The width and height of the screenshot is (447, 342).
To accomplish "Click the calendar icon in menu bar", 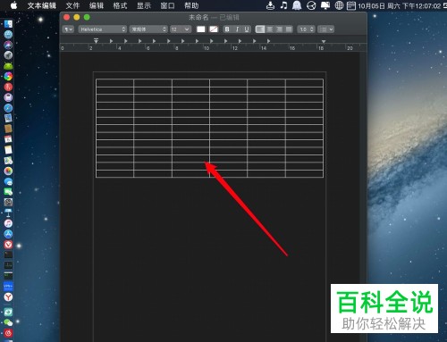I will (x=351, y=5).
